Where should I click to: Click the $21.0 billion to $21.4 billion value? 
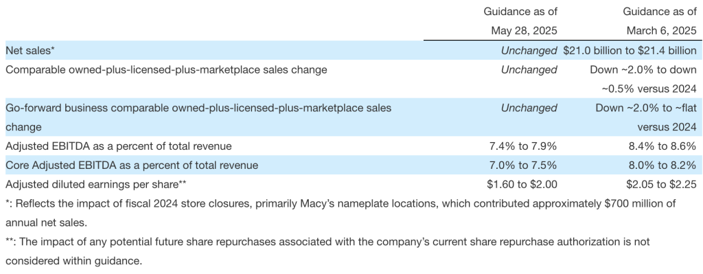tap(630, 51)
